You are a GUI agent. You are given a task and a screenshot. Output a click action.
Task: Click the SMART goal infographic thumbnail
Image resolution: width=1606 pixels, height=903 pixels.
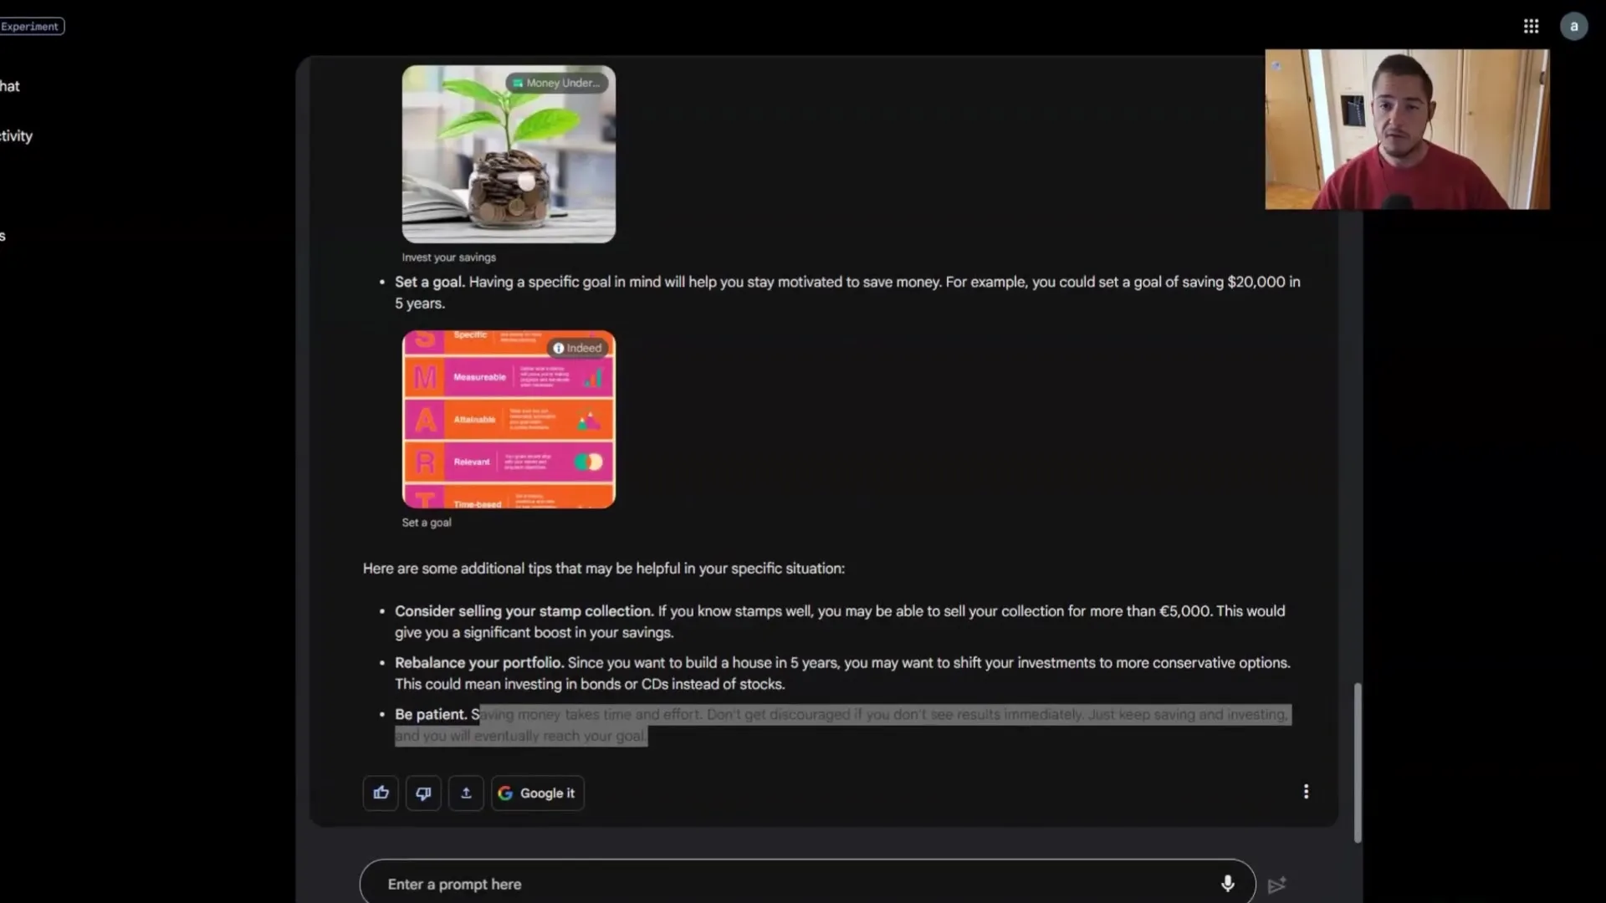click(x=508, y=418)
